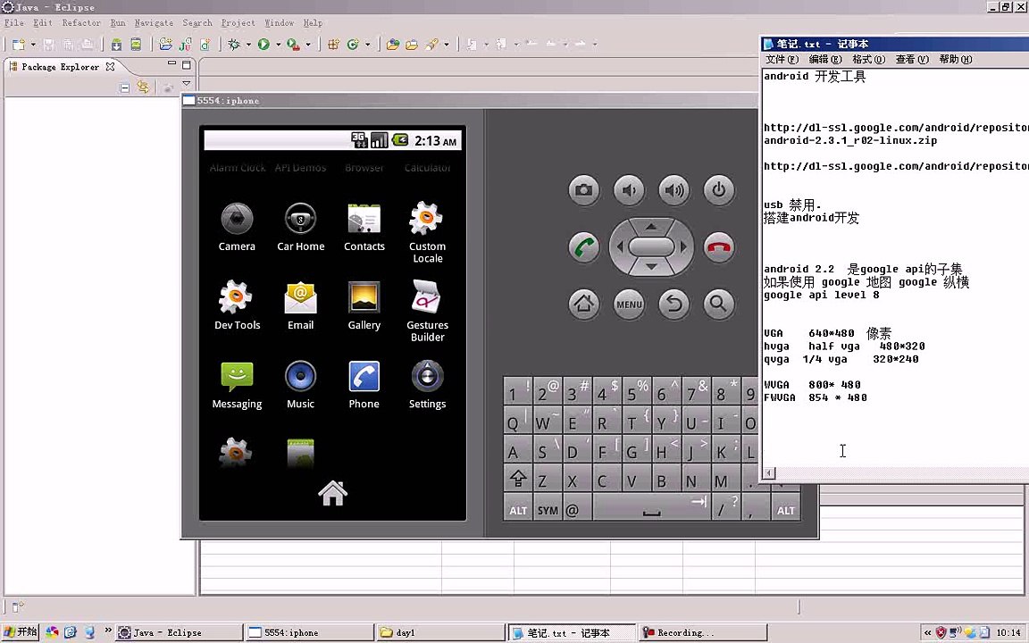The height and width of the screenshot is (643, 1029).
Task: Click the green call button on emulator
Action: [584, 247]
